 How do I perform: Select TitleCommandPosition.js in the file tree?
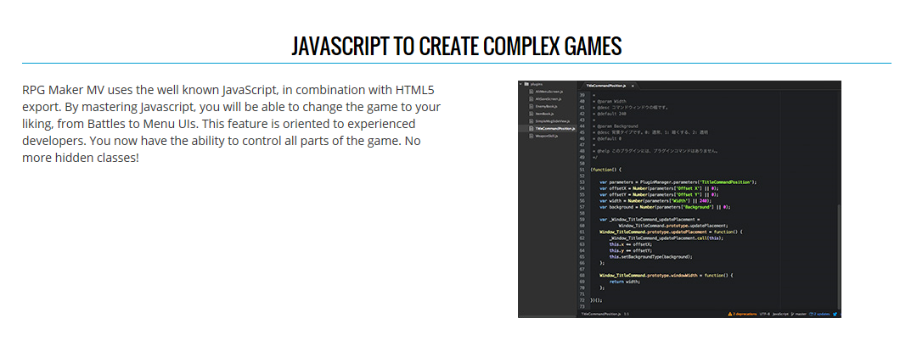coord(548,129)
